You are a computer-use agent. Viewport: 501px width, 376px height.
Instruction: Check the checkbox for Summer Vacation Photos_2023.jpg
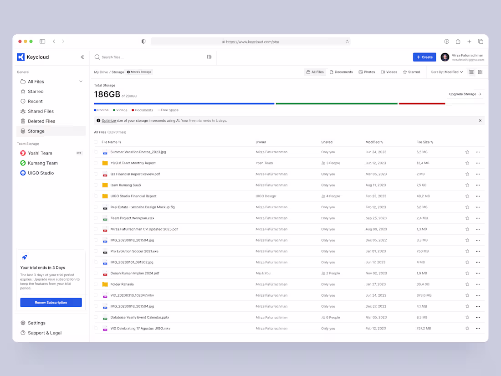[x=96, y=152]
